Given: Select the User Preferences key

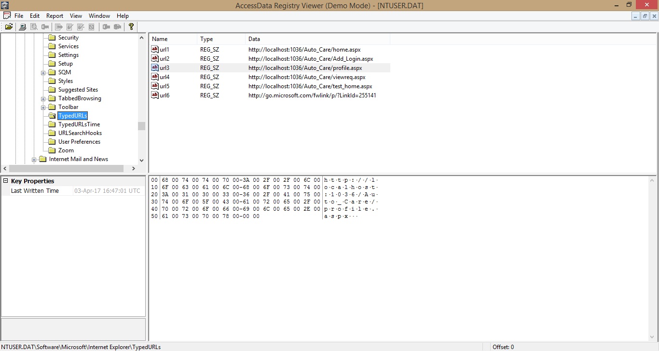Looking at the screenshot, I should [x=79, y=142].
